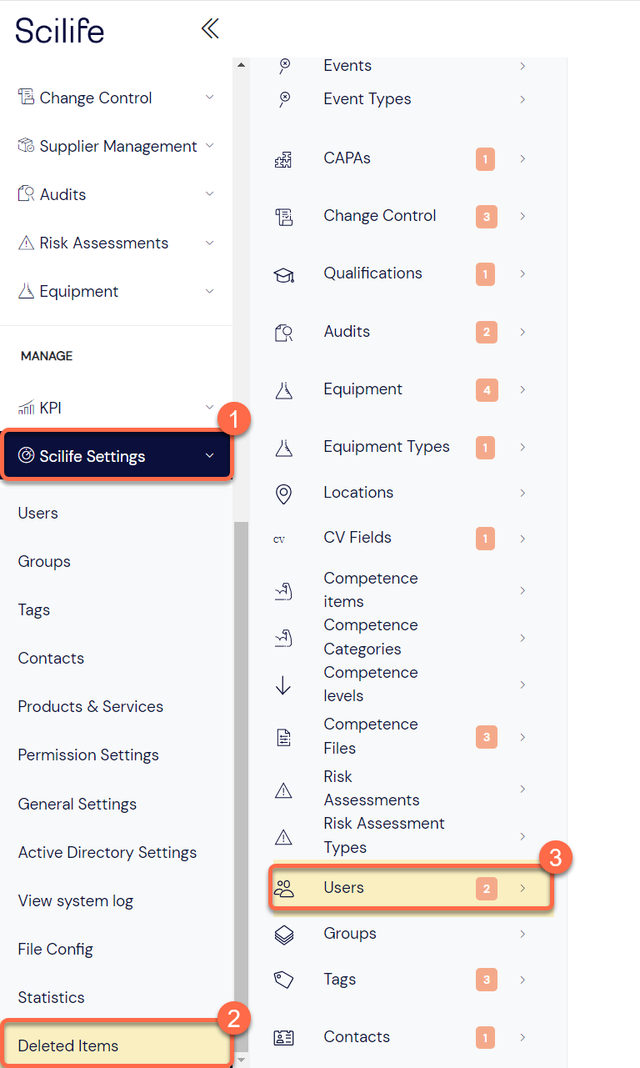Click the Locations pin icon
The width and height of the screenshot is (640, 1068).
point(283,494)
